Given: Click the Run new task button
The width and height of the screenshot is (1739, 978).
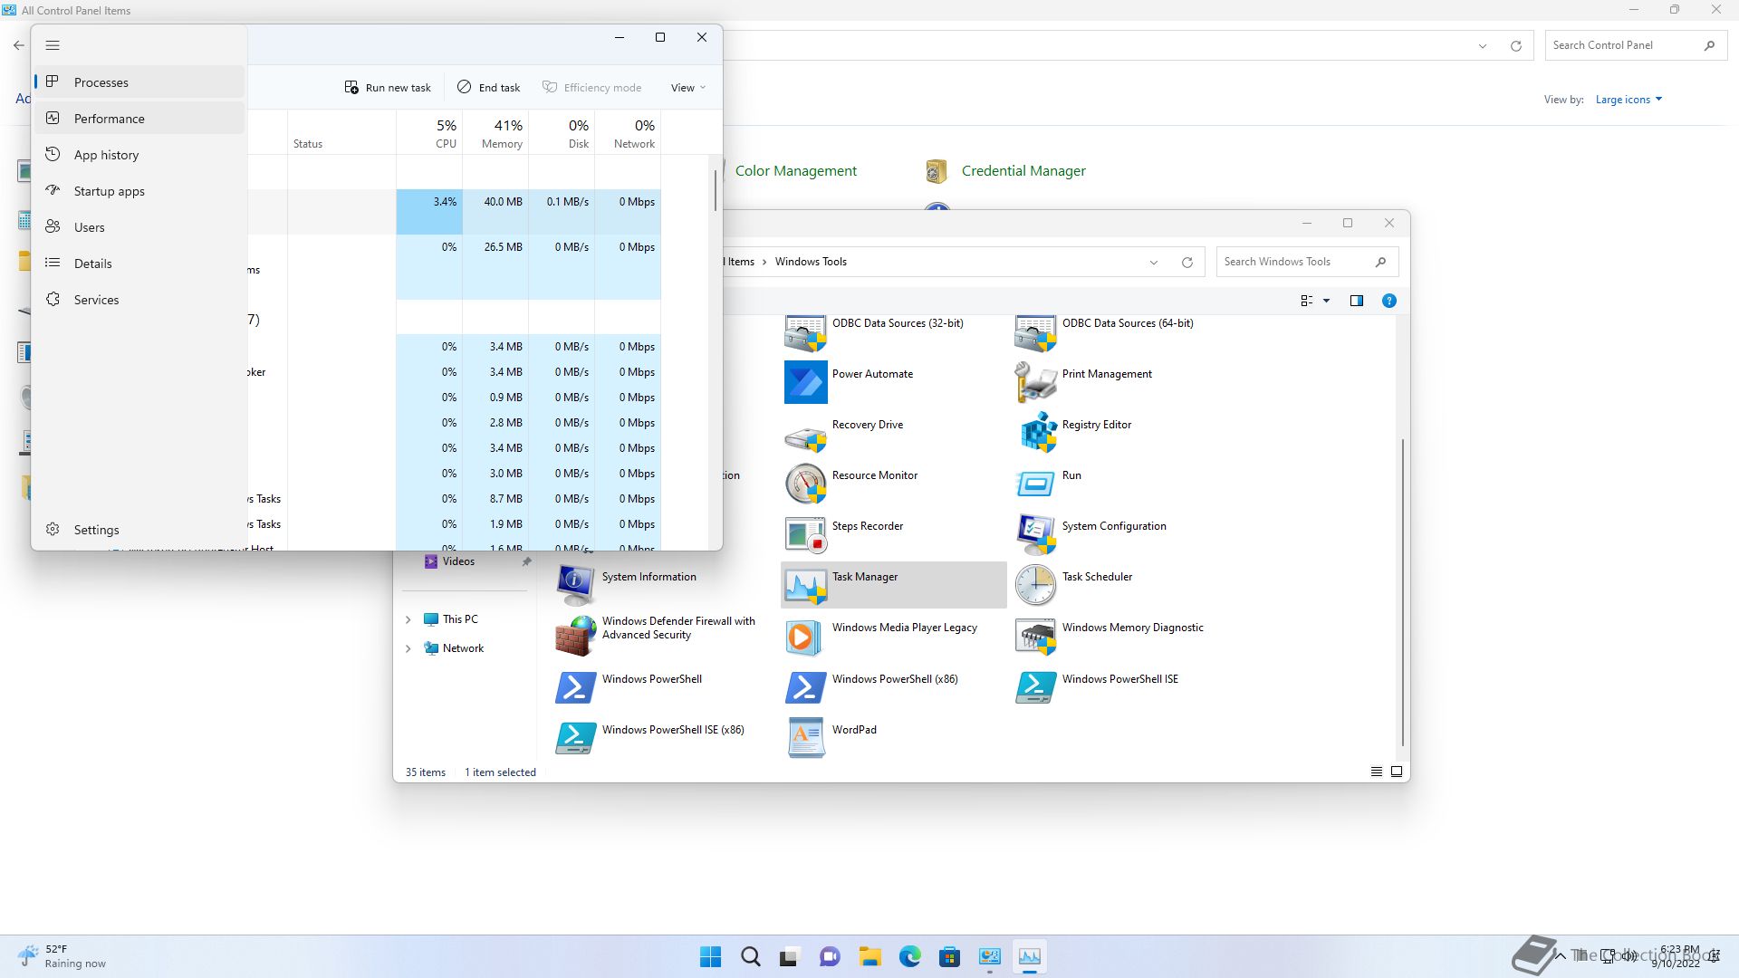Looking at the screenshot, I should (388, 88).
